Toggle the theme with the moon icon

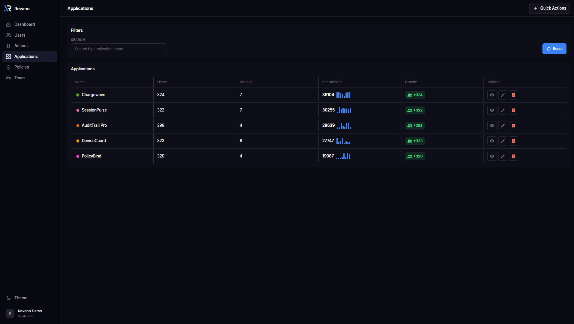[x=8, y=298]
